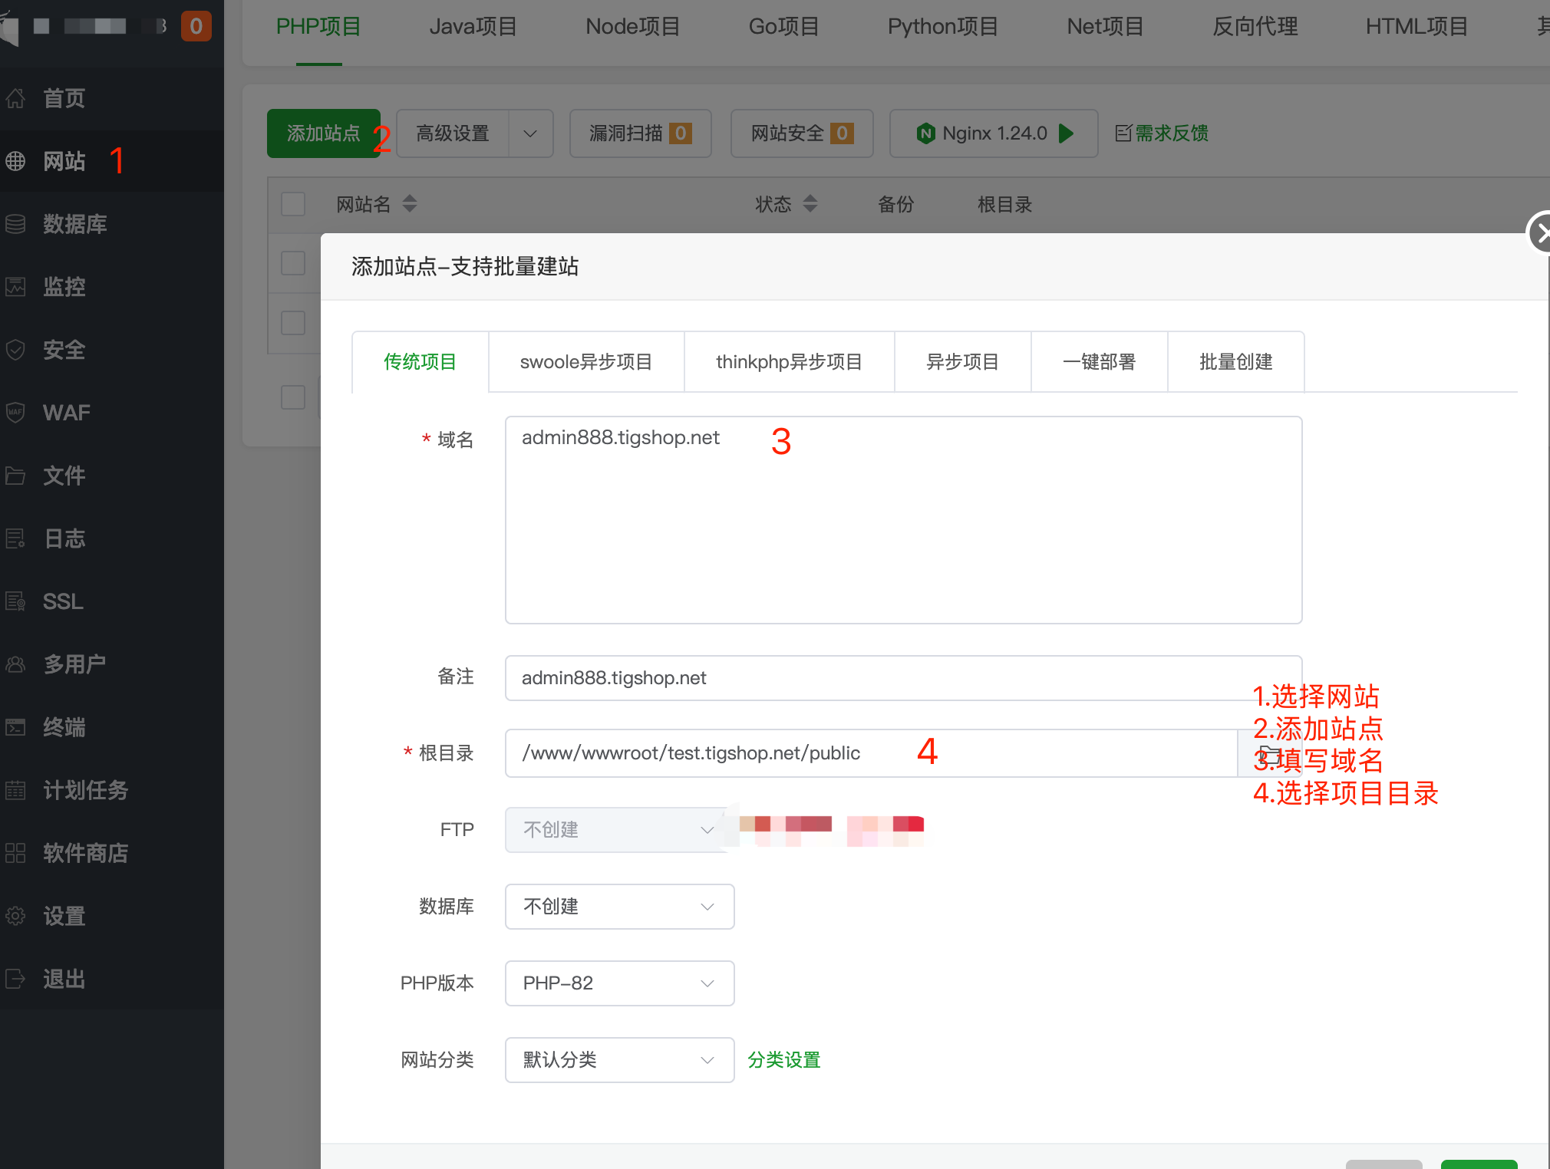This screenshot has width=1550, height=1169.
Task: Sort the list by 状态 arrows
Action: (810, 204)
